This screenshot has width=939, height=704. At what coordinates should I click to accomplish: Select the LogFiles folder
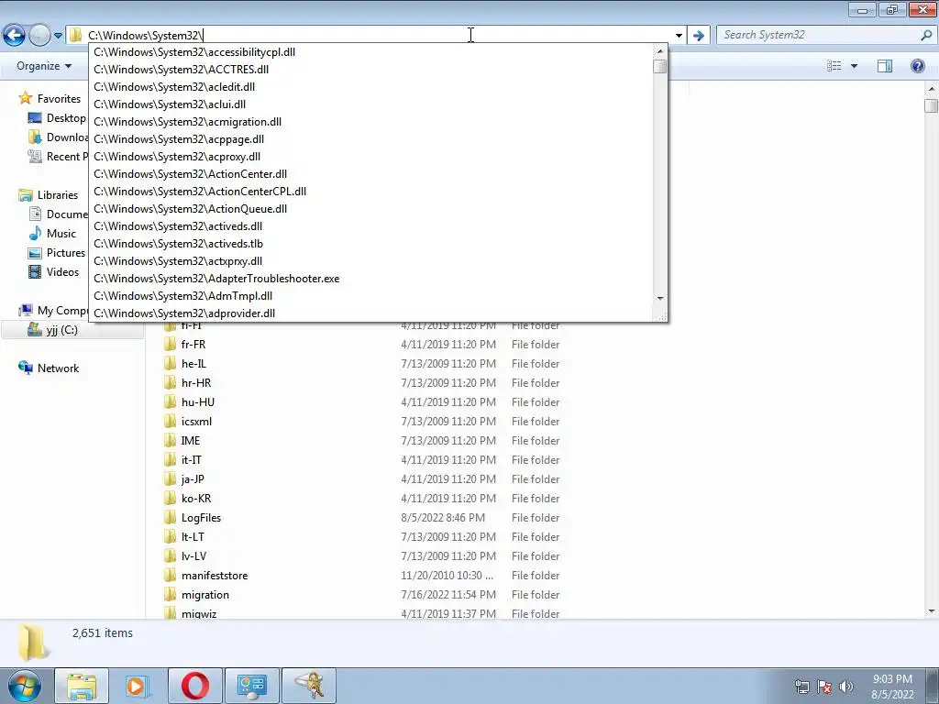click(201, 518)
